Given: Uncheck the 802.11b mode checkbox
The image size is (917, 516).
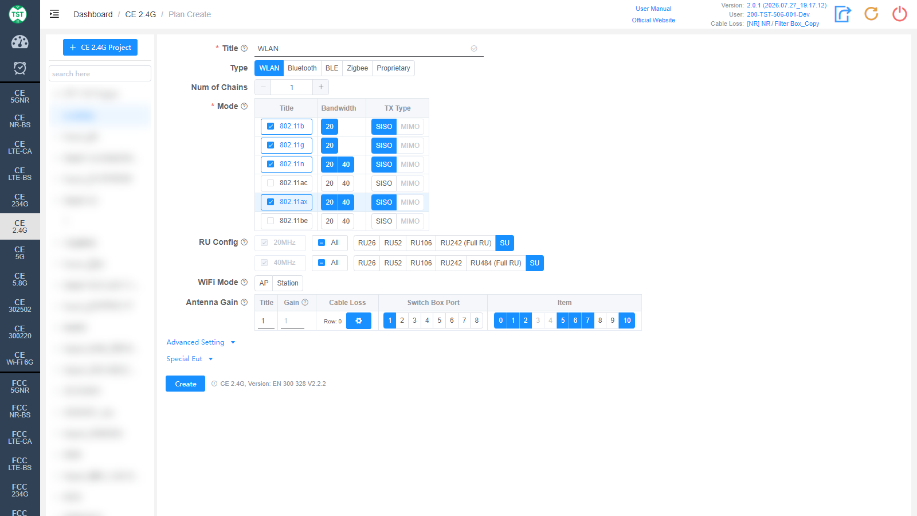Looking at the screenshot, I should 271,126.
